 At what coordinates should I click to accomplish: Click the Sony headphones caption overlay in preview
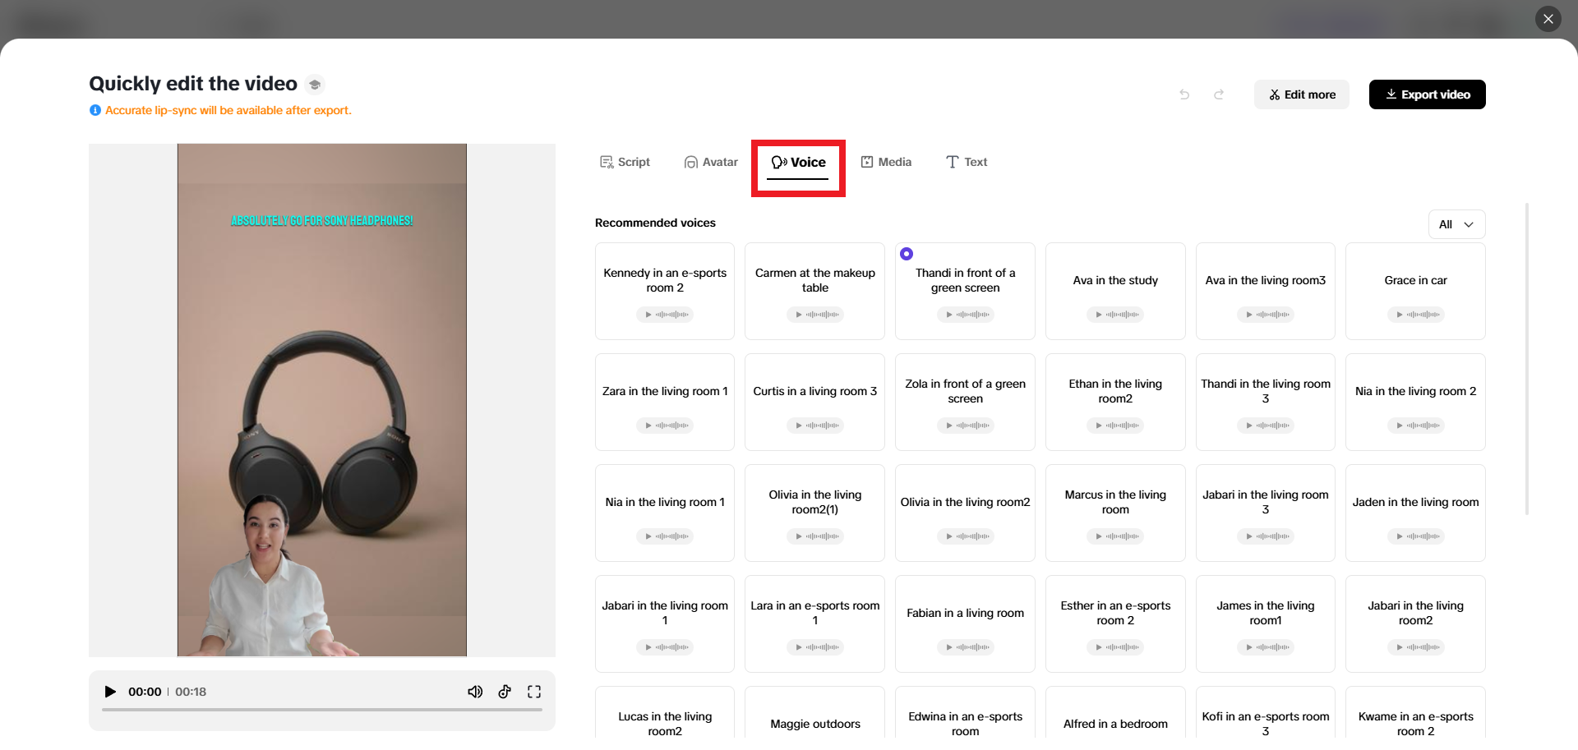[x=322, y=220]
